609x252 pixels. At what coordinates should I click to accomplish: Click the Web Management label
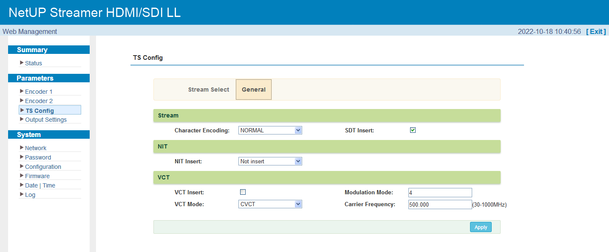30,31
